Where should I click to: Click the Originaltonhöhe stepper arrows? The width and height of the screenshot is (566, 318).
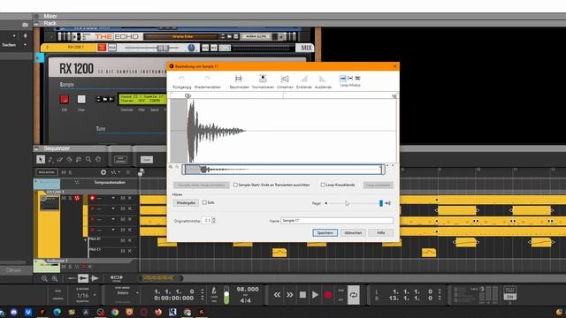pyautogui.click(x=214, y=220)
